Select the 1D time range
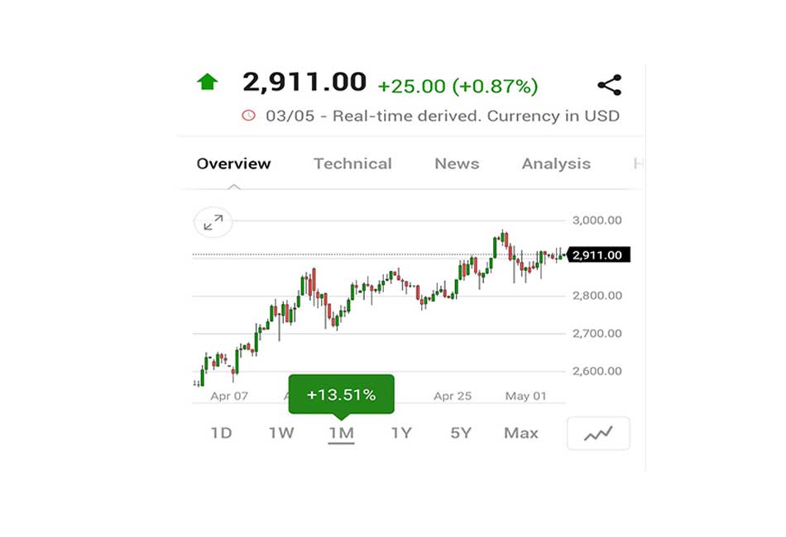Viewport: 786px width, 537px height. [x=221, y=433]
